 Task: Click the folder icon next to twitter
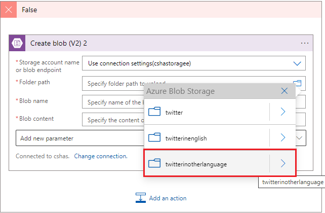(x=154, y=112)
